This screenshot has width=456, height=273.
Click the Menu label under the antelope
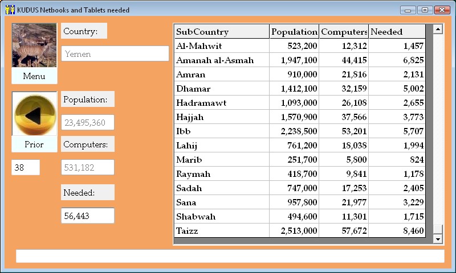(34, 76)
